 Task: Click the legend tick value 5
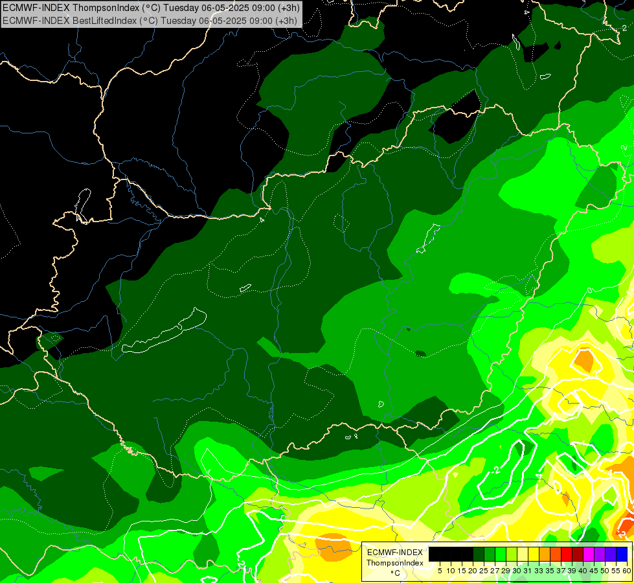click(x=440, y=571)
